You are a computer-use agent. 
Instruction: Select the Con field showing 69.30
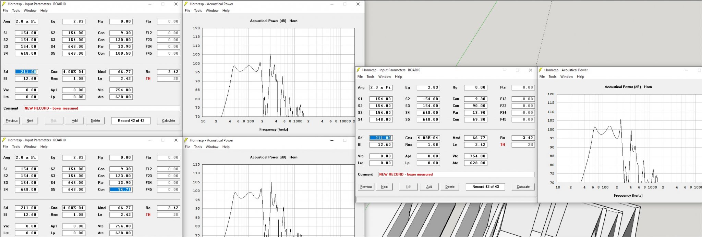tap(475, 120)
